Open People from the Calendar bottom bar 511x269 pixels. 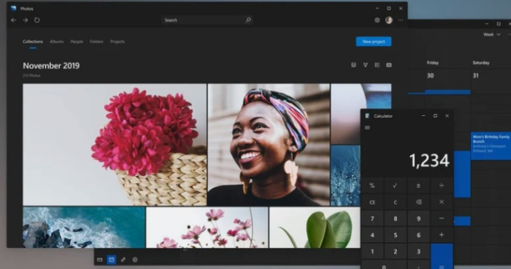point(123,260)
